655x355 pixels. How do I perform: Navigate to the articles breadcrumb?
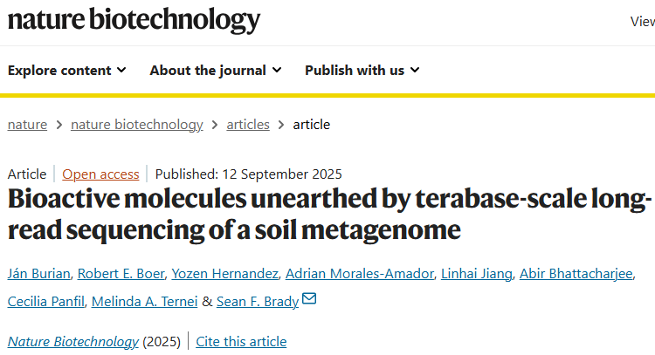coord(248,124)
